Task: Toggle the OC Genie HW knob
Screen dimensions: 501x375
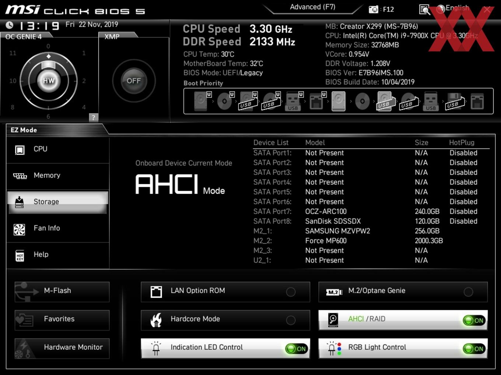Action: (49, 81)
